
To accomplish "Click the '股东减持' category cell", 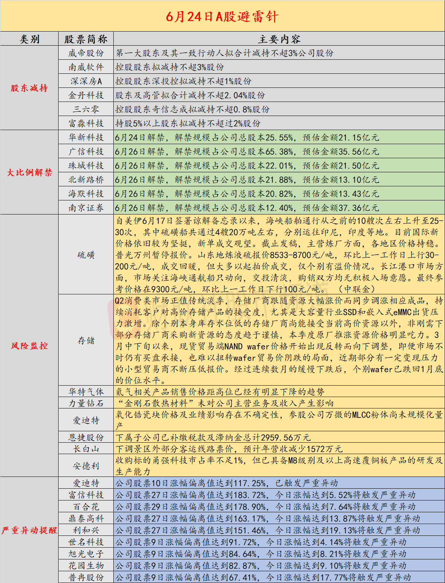I will pyautogui.click(x=29, y=88).
